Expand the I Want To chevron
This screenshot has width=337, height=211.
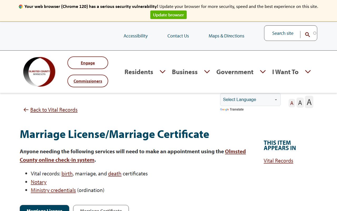tap(308, 72)
